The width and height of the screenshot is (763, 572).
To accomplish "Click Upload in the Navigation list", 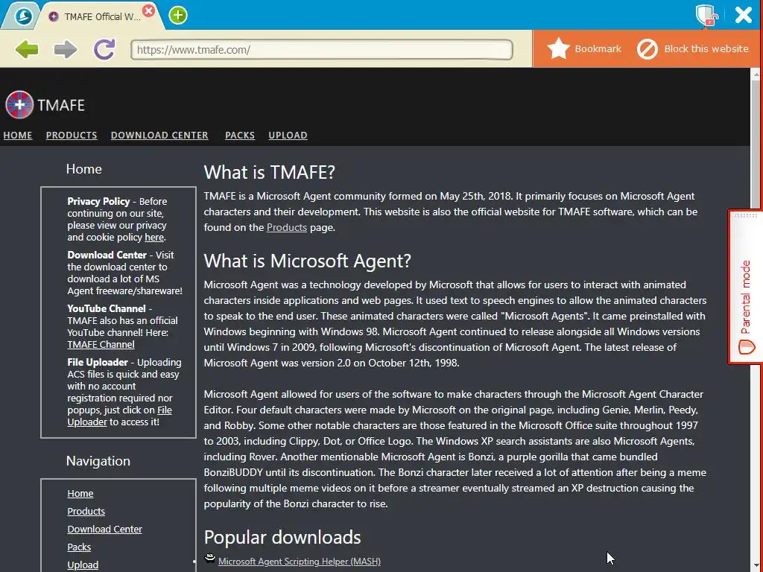I will 83,565.
